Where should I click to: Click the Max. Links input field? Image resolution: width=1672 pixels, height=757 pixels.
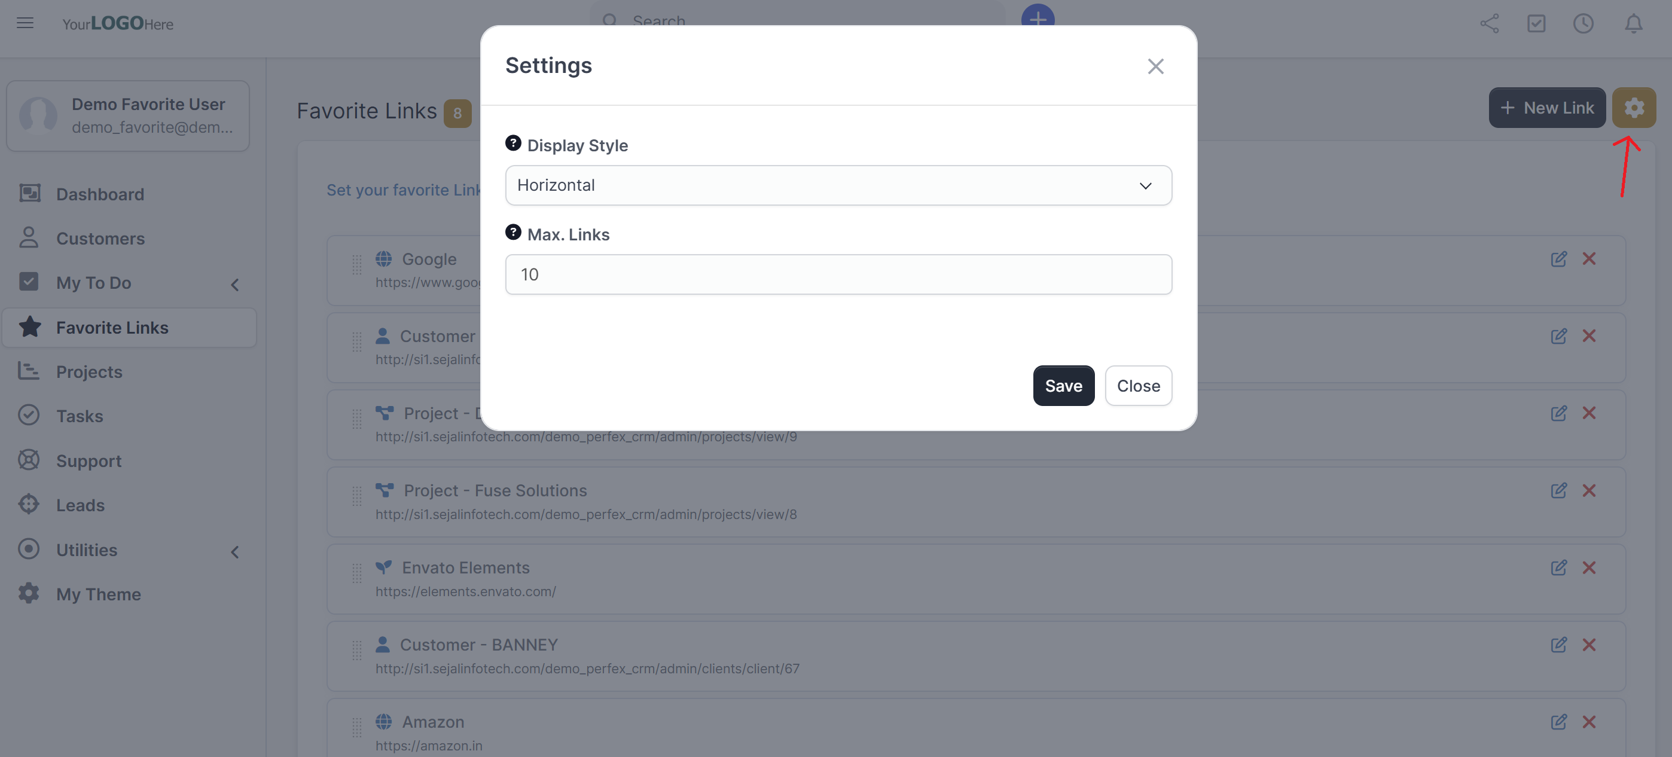tap(838, 274)
